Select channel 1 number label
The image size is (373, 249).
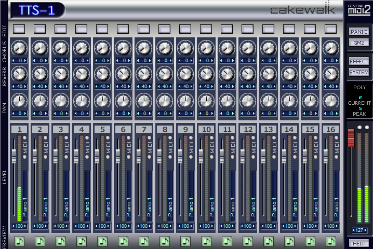pyautogui.click(x=19, y=129)
